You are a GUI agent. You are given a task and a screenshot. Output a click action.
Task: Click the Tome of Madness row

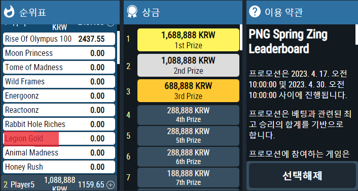(59, 67)
